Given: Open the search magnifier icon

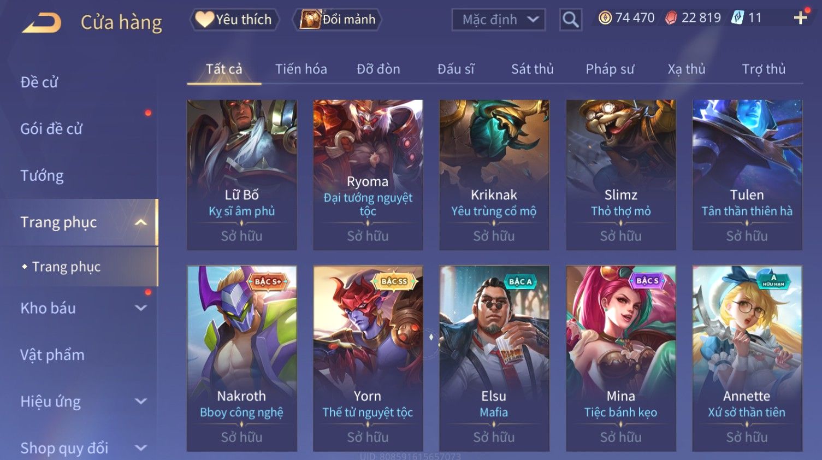Looking at the screenshot, I should [x=570, y=20].
